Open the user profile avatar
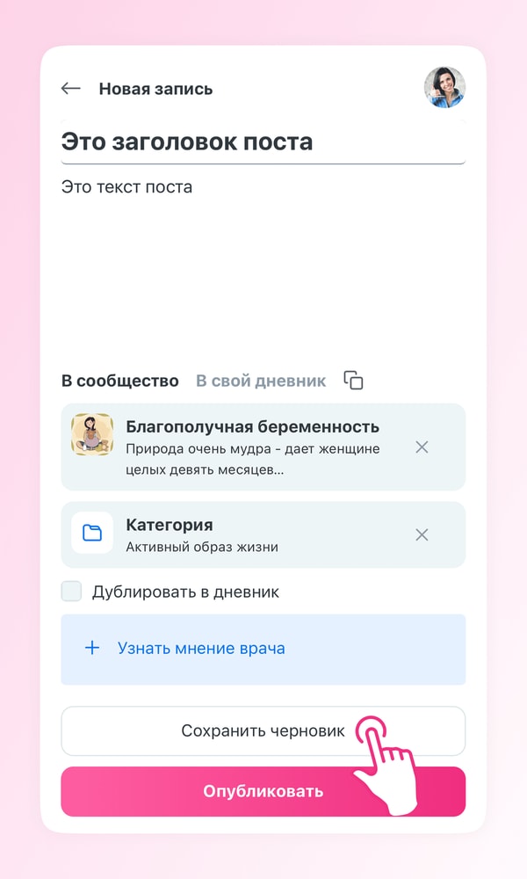The width and height of the screenshot is (527, 879). (444, 88)
